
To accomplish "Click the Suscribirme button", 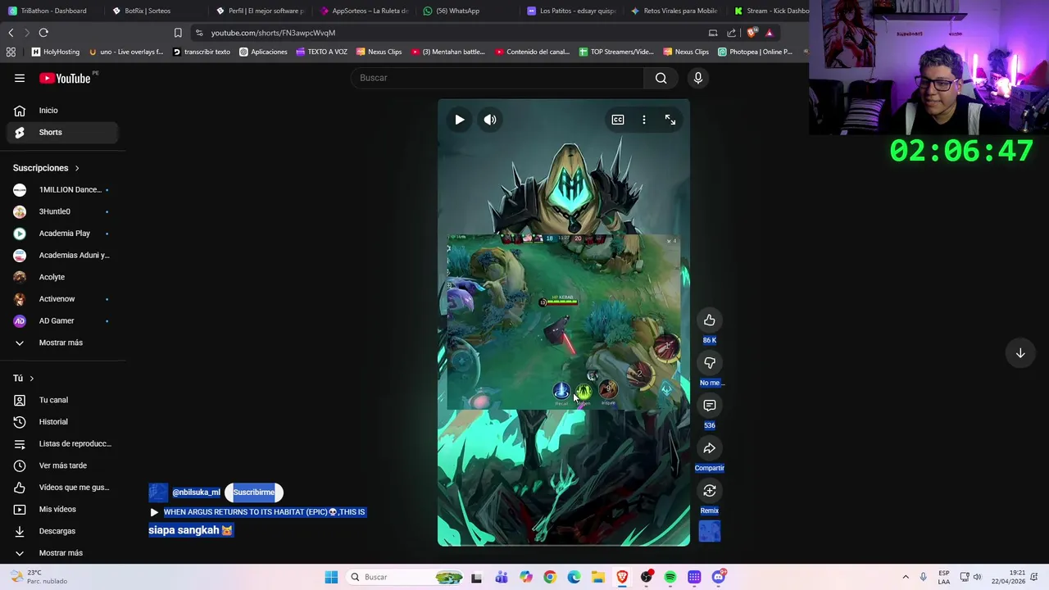I will pyautogui.click(x=254, y=492).
